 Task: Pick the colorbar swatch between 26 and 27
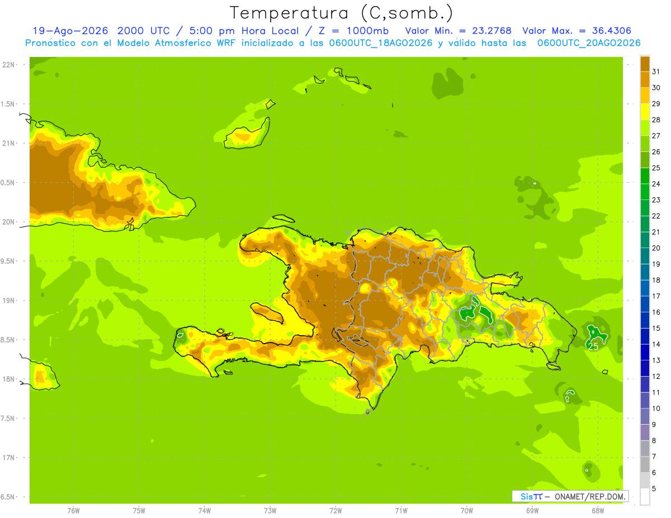point(645,144)
